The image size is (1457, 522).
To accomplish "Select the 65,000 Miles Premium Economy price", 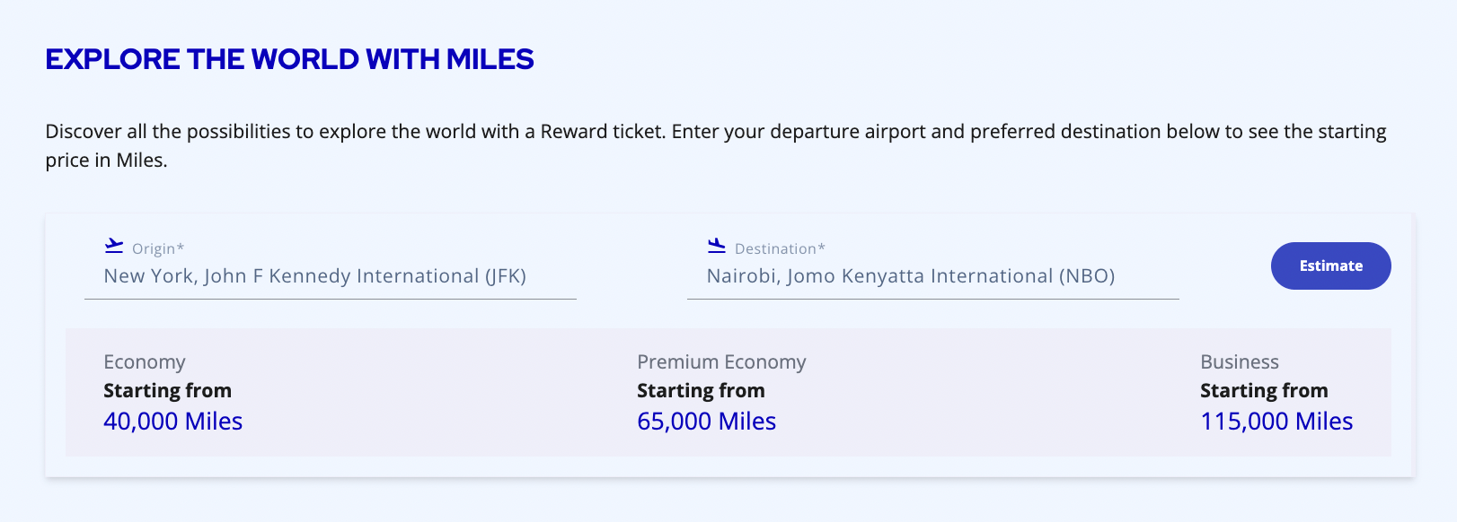I will [x=707, y=422].
